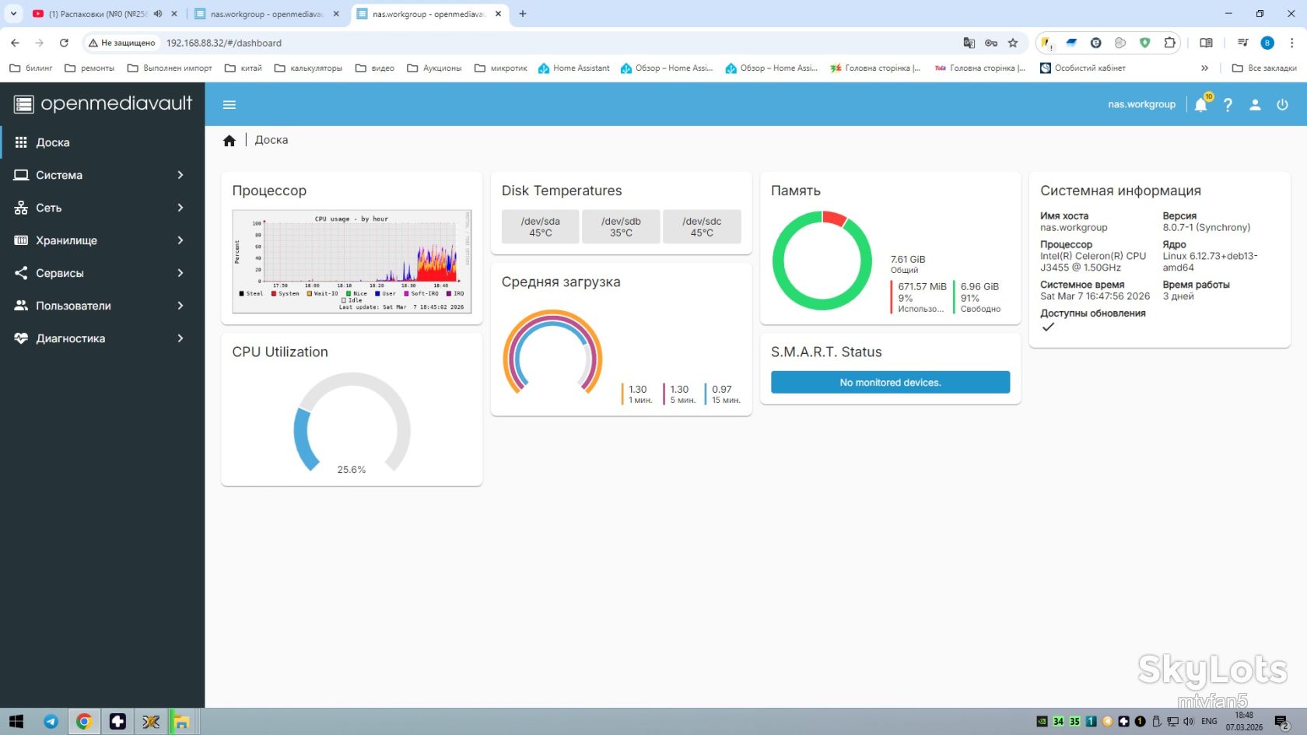Open Windows Start menu
1307x735 pixels.
tap(16, 722)
